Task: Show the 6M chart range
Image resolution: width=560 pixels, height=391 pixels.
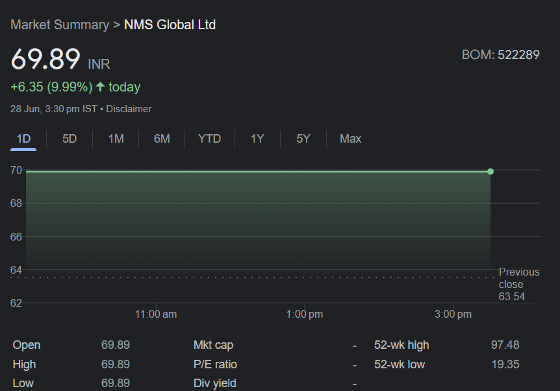Action: click(x=162, y=139)
